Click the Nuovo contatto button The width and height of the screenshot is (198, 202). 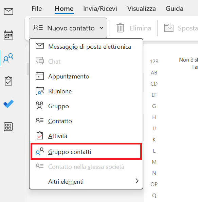(68, 28)
